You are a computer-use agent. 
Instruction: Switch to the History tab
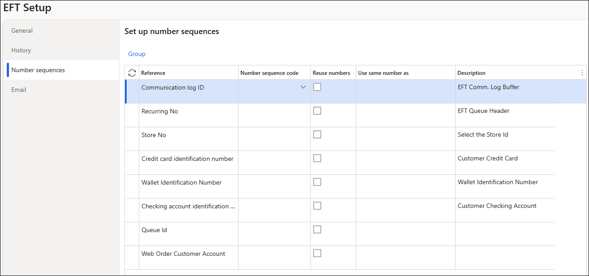point(62,50)
